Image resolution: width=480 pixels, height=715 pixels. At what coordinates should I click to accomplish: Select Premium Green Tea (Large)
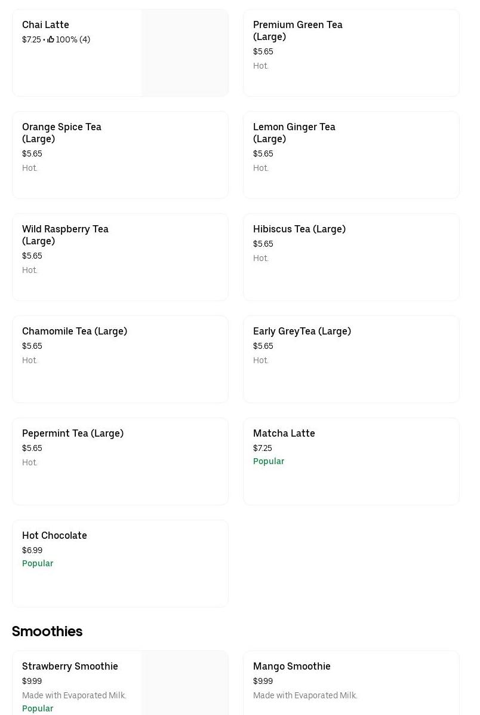coord(351,53)
